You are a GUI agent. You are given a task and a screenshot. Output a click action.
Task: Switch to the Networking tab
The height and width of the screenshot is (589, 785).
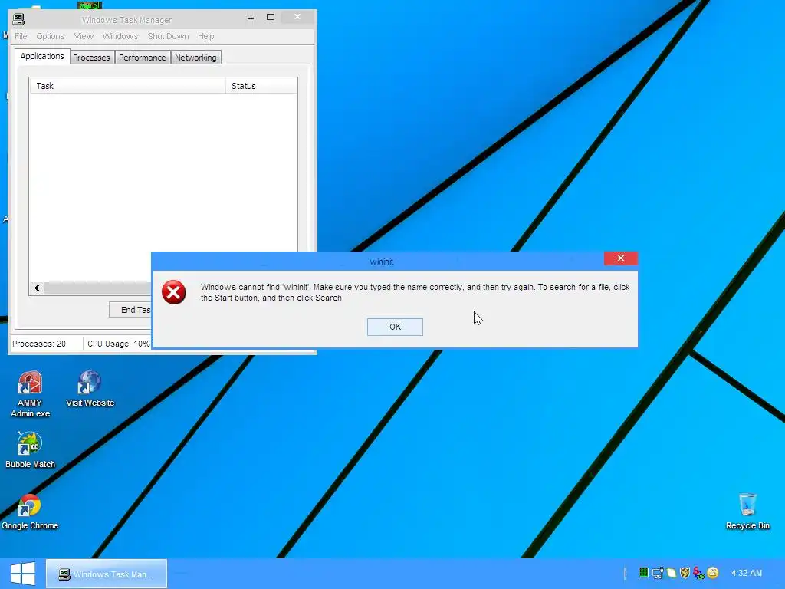[x=195, y=58]
